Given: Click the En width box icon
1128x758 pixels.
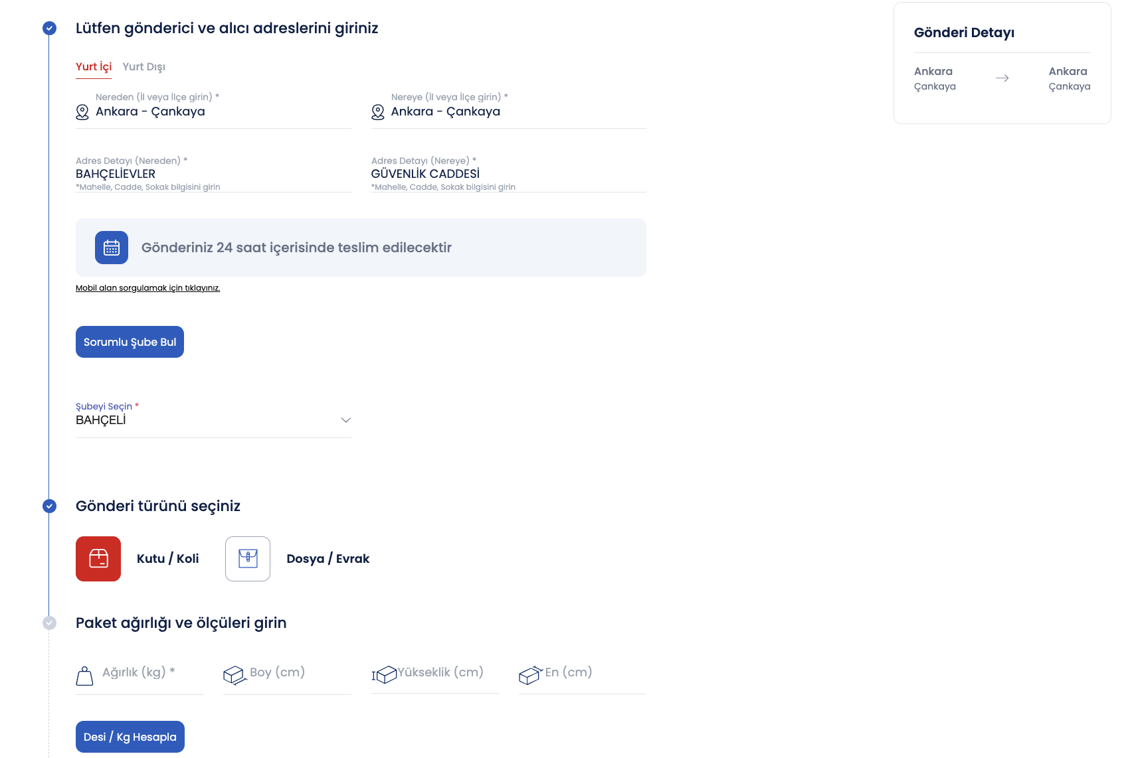Looking at the screenshot, I should pos(531,675).
